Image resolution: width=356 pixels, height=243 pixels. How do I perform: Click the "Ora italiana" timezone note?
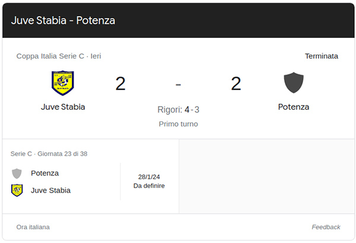point(33,227)
